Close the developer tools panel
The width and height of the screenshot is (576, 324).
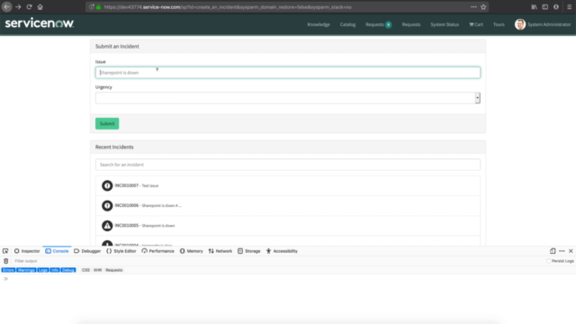[571, 251]
